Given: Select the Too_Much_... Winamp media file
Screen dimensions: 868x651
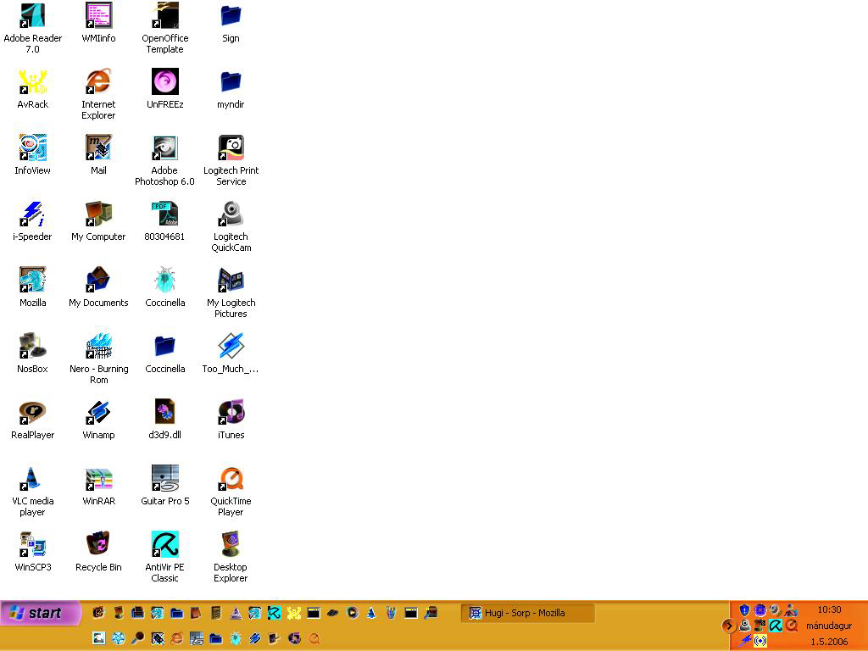Looking at the screenshot, I should (231, 353).
